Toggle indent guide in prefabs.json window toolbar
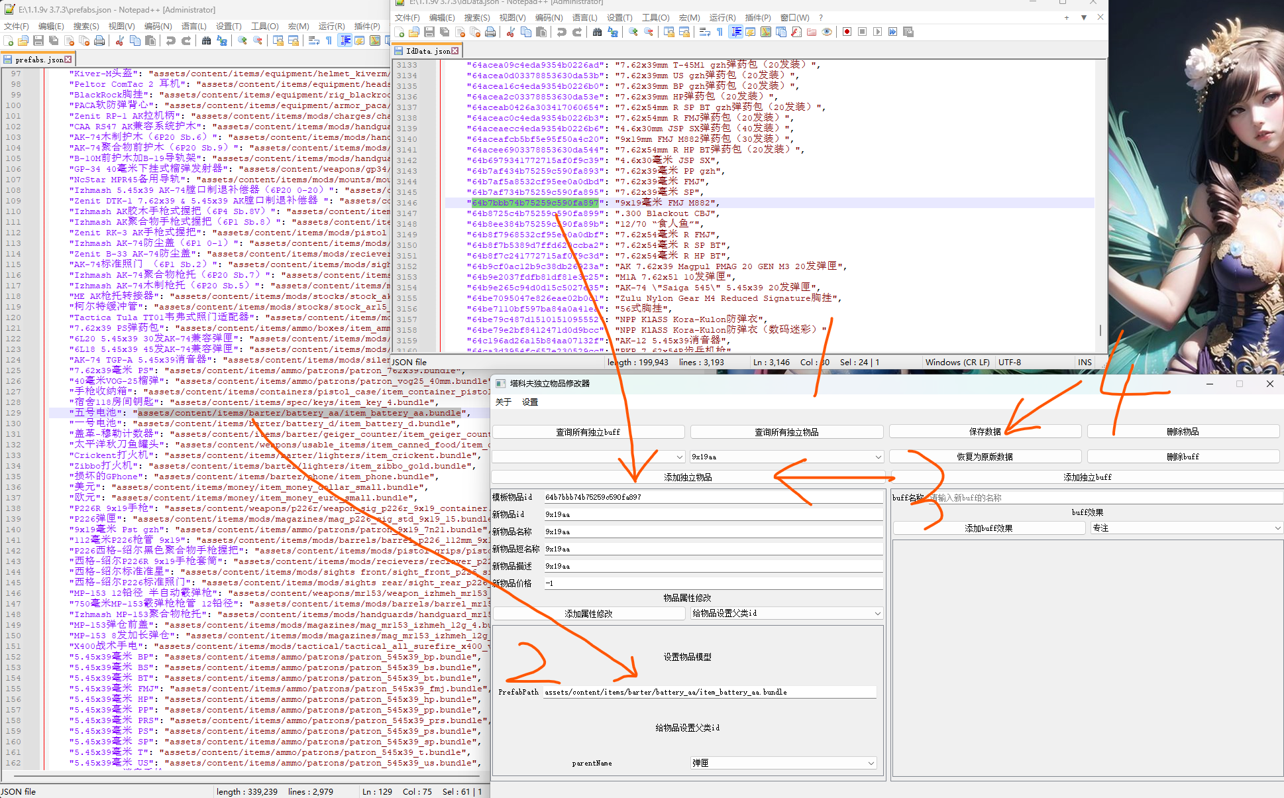Screen dimensions: 1284x798 pos(345,41)
